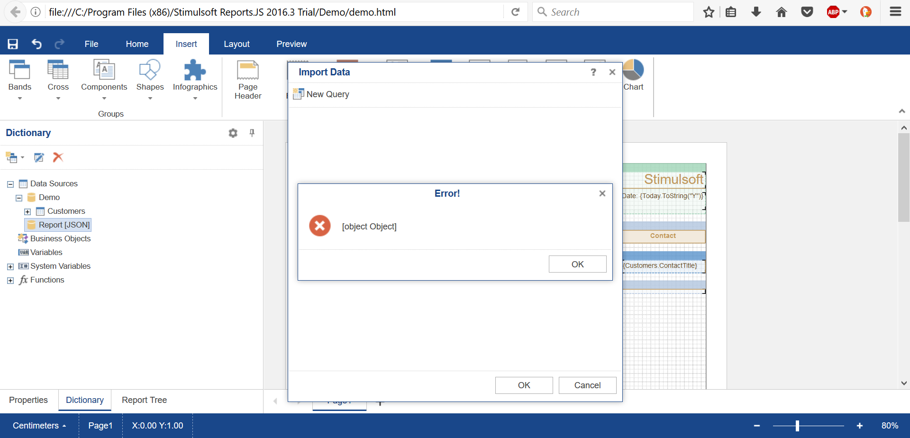Select the Report [JSON] data source
The image size is (910, 438).
click(x=58, y=225)
